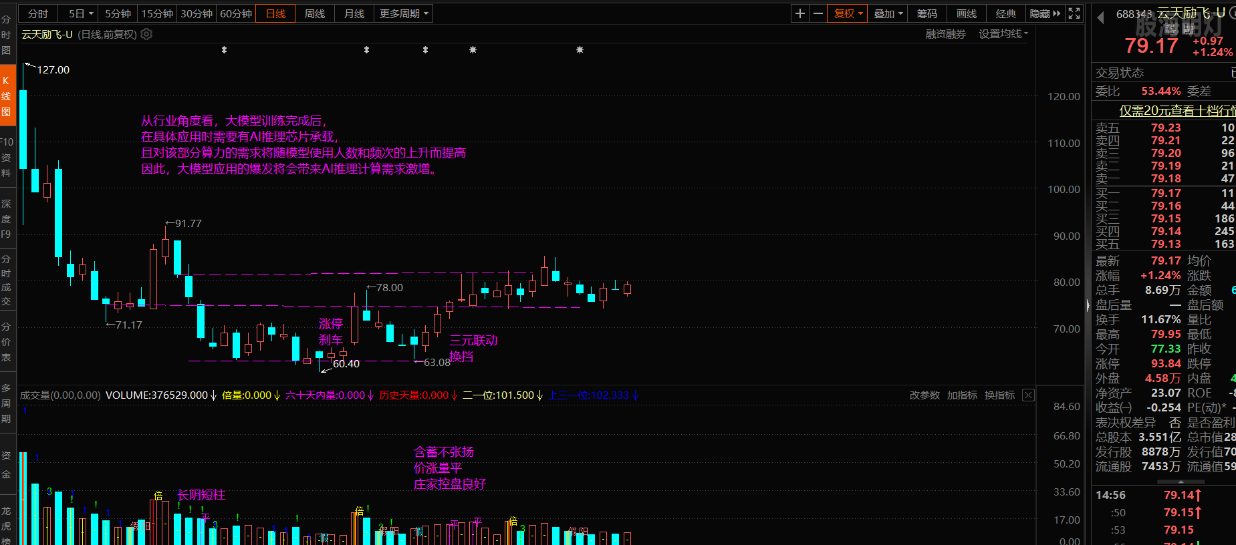Open the 复权 adjustment dropdown
This screenshot has height=545, width=1236.
click(x=848, y=13)
